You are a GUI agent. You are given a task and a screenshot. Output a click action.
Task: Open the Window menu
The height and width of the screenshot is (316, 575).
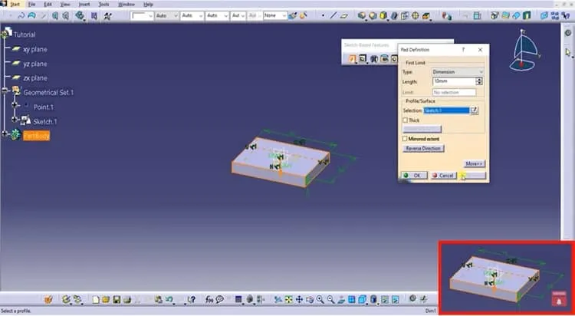(127, 5)
